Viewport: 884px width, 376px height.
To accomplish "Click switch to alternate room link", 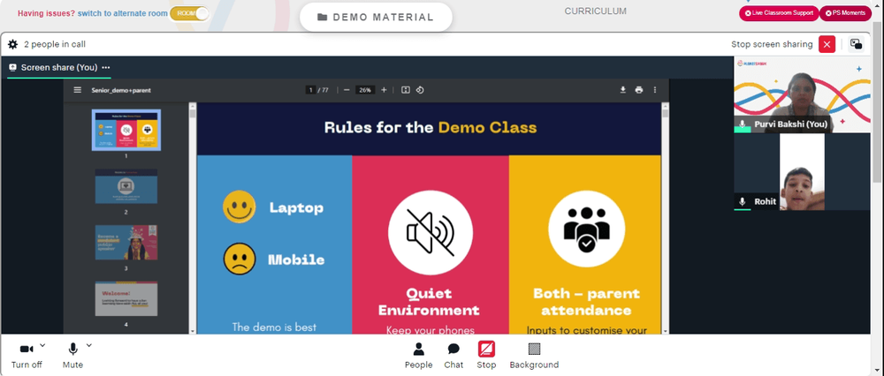I will pyautogui.click(x=122, y=13).
